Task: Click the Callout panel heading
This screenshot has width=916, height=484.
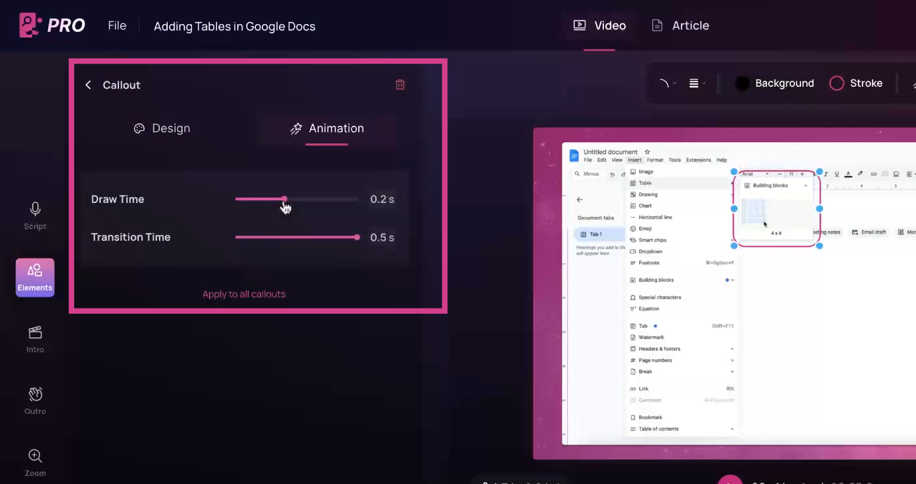Action: (x=122, y=85)
